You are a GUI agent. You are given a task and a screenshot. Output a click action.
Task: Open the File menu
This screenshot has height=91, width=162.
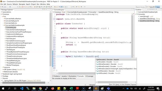point(2,4)
